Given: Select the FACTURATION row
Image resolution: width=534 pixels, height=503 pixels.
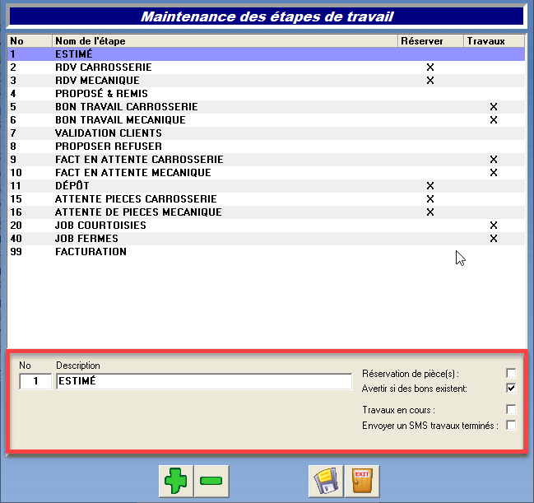Looking at the screenshot, I should coord(266,252).
